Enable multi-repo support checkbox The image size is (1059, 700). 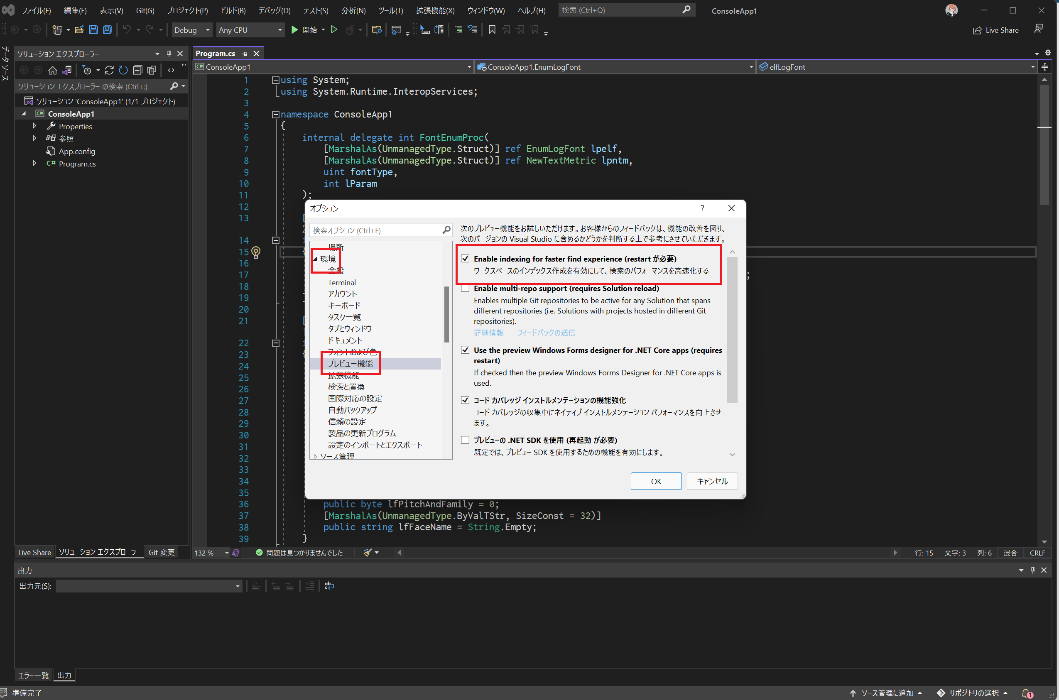pyautogui.click(x=465, y=289)
